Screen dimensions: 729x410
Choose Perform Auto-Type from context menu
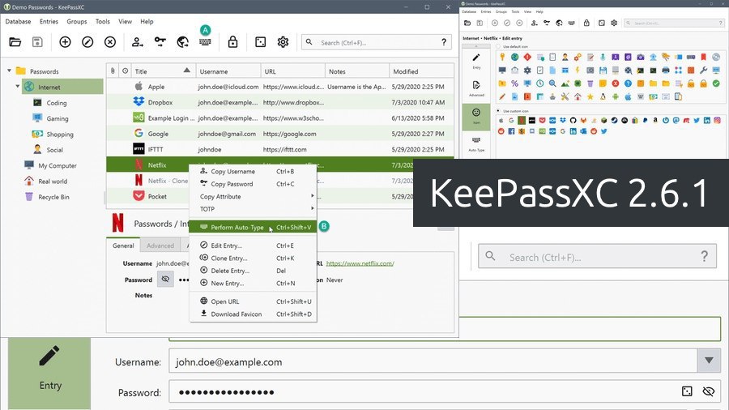254,228
